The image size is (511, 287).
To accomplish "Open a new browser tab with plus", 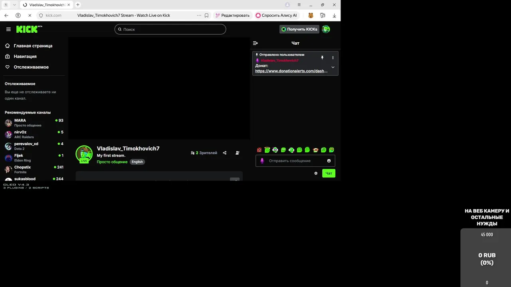I will (x=78, y=5).
